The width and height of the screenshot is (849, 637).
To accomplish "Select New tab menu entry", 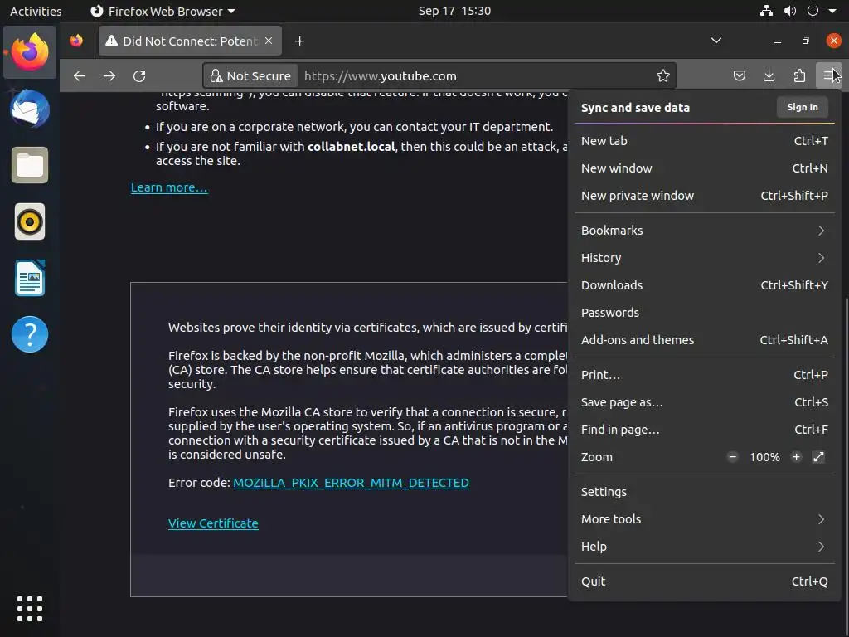I will (x=705, y=141).
